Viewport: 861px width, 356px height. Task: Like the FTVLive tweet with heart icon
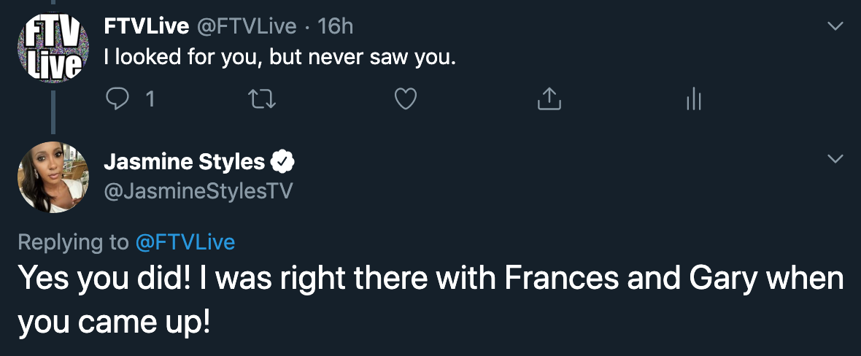coord(406,99)
